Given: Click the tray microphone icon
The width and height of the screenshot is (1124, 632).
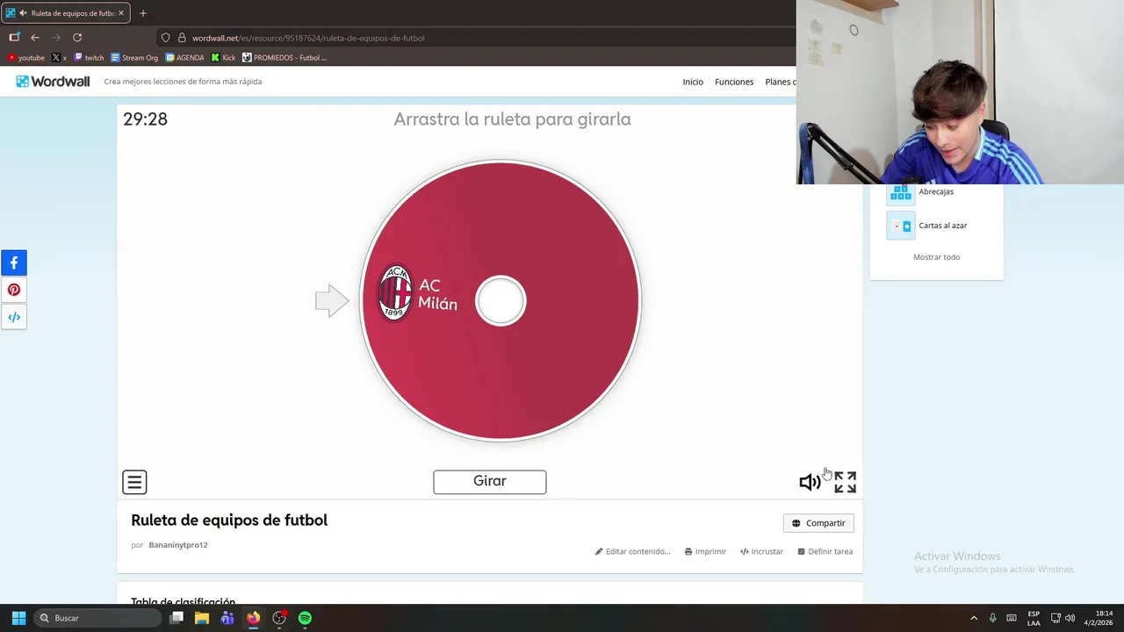Looking at the screenshot, I should click(x=992, y=618).
